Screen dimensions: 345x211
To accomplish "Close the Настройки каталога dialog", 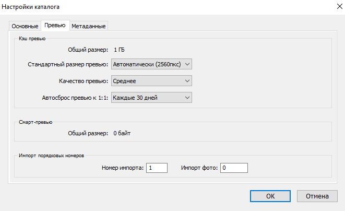I will [x=339, y=7].
